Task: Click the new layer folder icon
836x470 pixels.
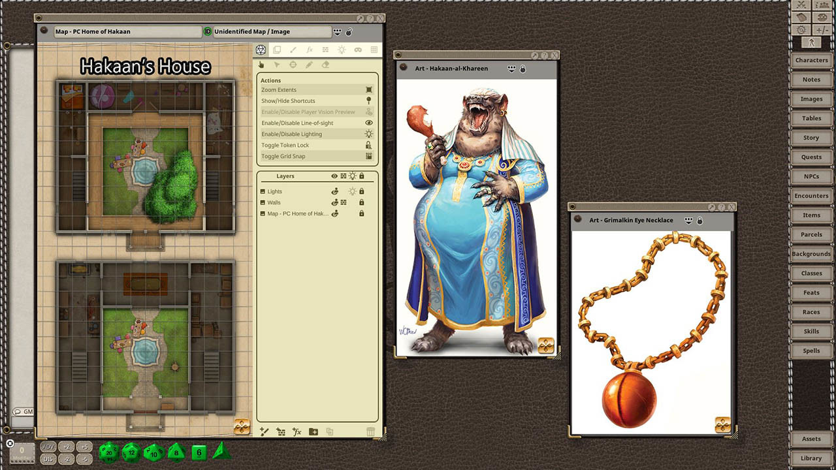Action: pos(313,431)
